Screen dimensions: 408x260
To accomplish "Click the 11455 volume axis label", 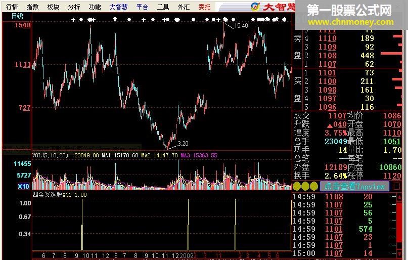I will click(22, 164).
